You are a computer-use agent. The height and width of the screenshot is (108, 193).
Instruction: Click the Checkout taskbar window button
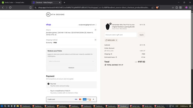(x=123, y=106)
